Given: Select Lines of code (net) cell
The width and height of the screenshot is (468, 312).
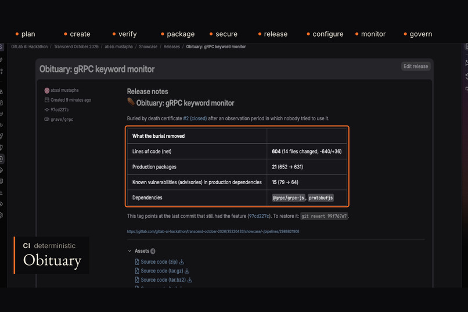Looking at the screenshot, I should 197,152.
